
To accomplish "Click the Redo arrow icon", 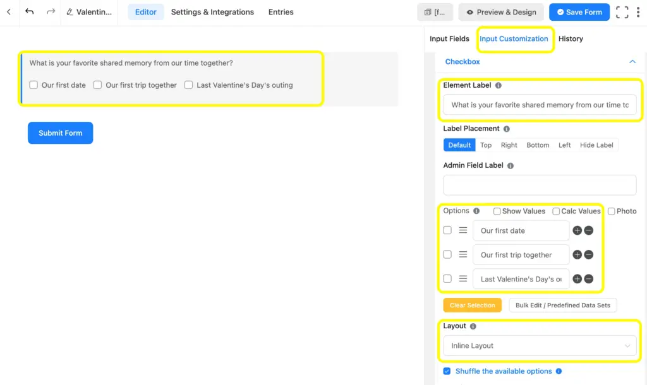I will [50, 11].
